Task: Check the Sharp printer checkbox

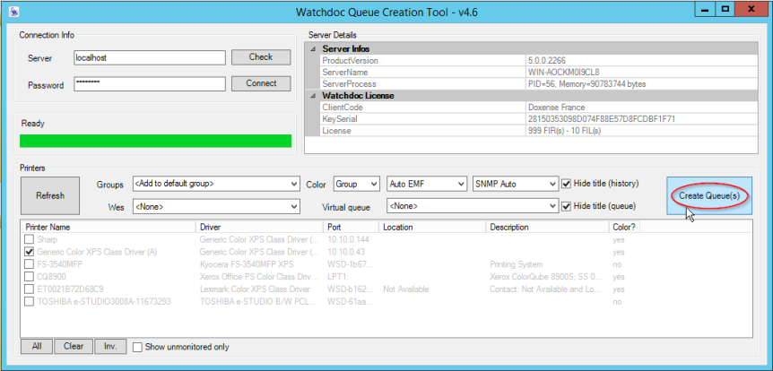Action: pos(30,240)
